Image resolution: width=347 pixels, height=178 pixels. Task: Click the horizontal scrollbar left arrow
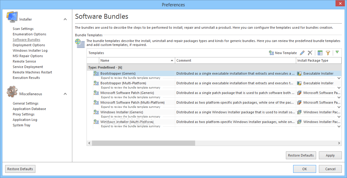(89, 143)
